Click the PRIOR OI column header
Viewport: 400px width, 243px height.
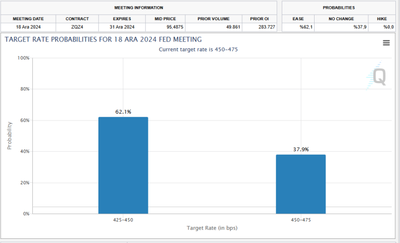coord(259,19)
